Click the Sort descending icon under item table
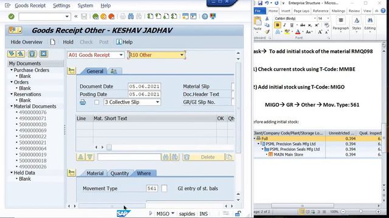The height and width of the screenshot is (218, 389). click(x=90, y=157)
